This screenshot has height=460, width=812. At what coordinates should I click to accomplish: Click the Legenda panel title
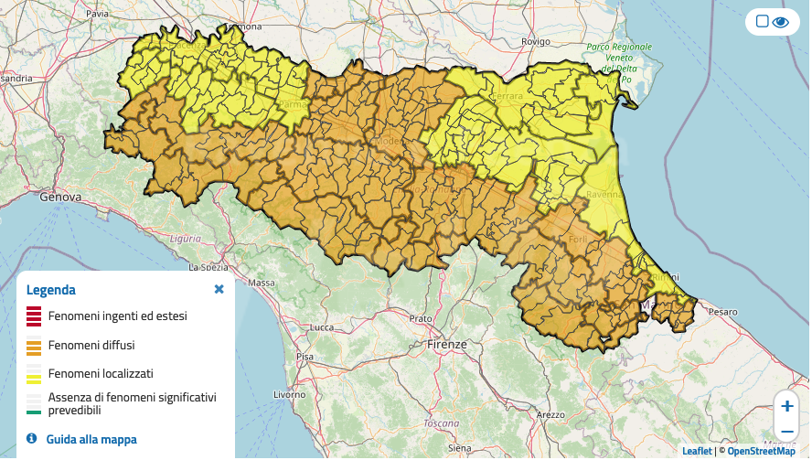[x=51, y=290]
